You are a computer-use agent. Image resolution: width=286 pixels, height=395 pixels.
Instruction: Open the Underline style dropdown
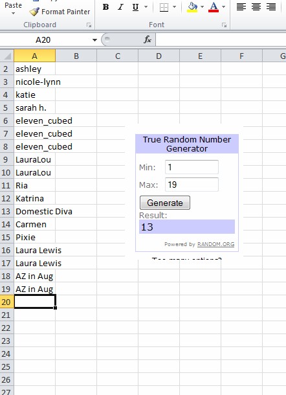tap(146, 7)
